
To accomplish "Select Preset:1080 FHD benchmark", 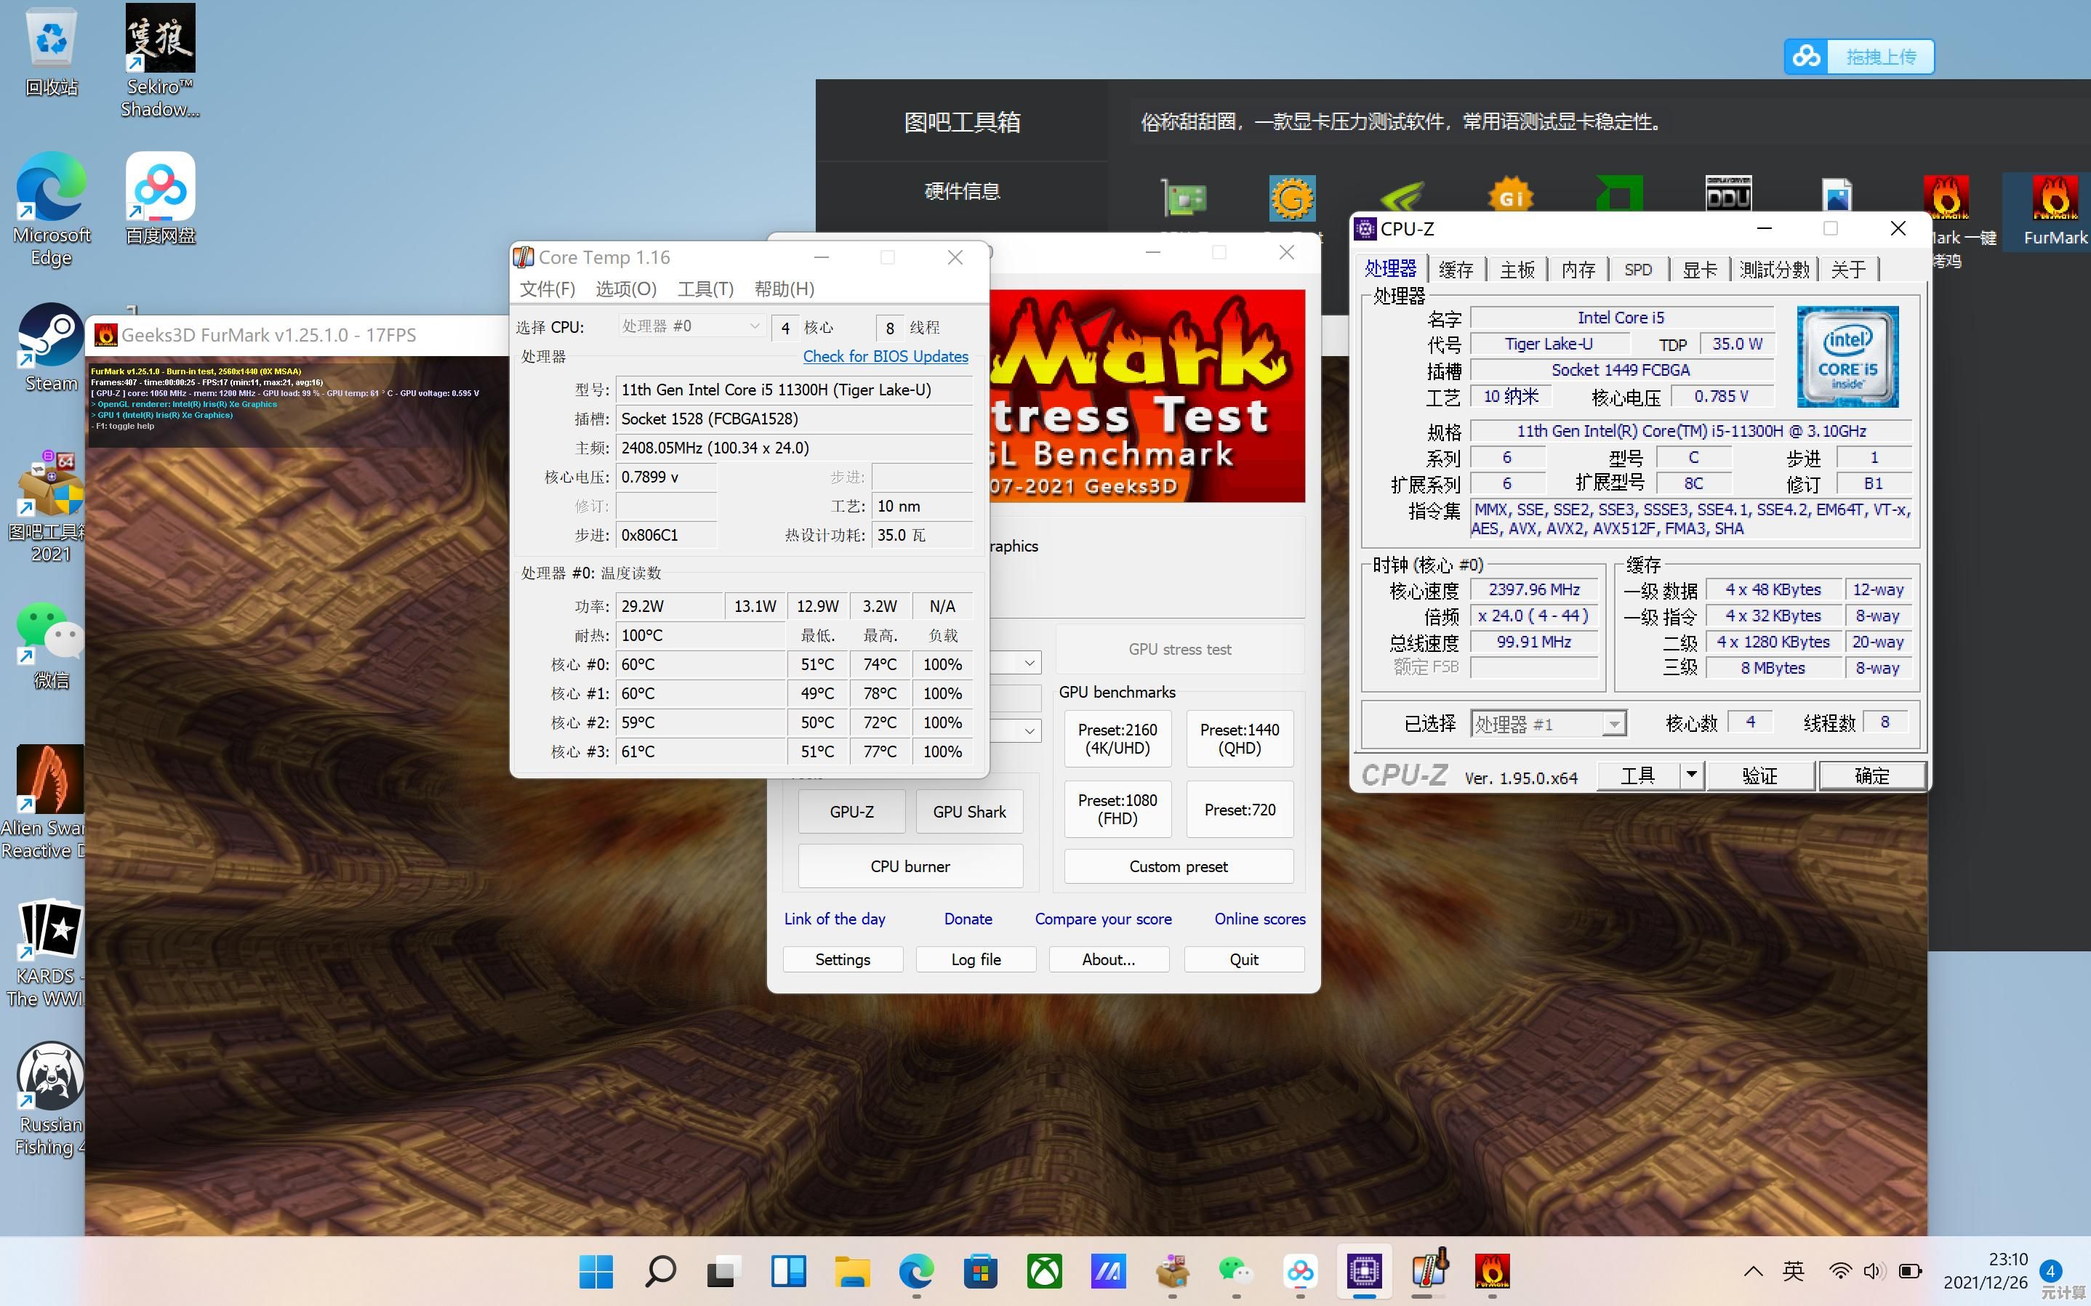I will point(1117,810).
